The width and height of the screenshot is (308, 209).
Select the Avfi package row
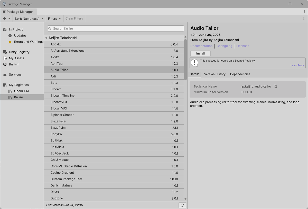[114, 76]
